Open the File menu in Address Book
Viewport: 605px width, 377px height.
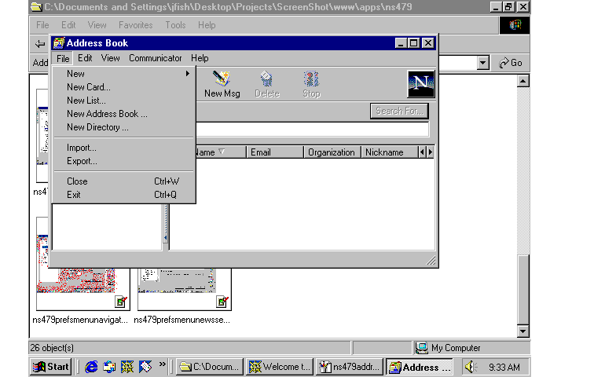(63, 58)
